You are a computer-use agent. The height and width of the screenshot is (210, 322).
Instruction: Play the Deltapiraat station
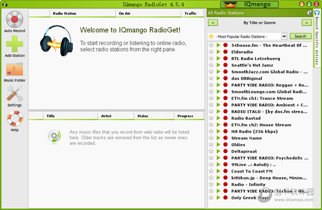[218, 151]
